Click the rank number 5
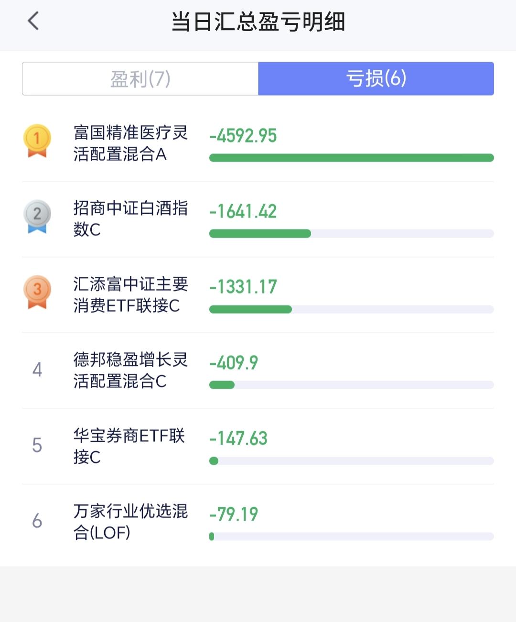Image resolution: width=516 pixels, height=622 pixels. click(x=37, y=445)
